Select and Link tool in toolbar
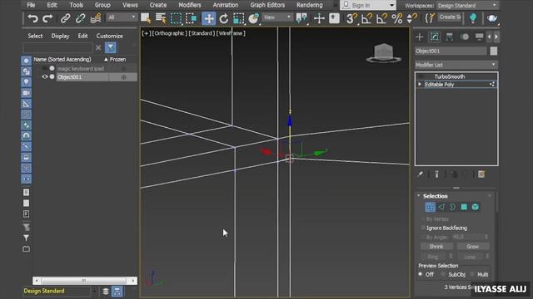 pyautogui.click(x=65, y=18)
